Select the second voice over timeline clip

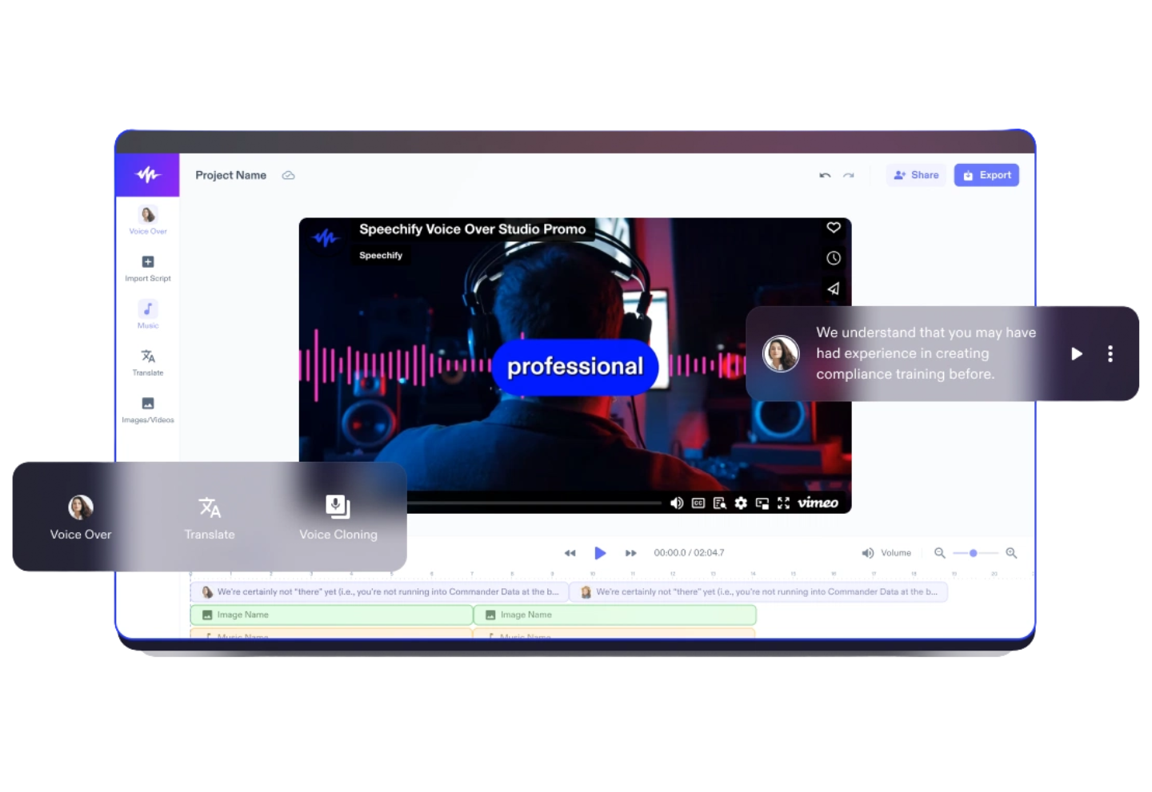click(x=758, y=592)
